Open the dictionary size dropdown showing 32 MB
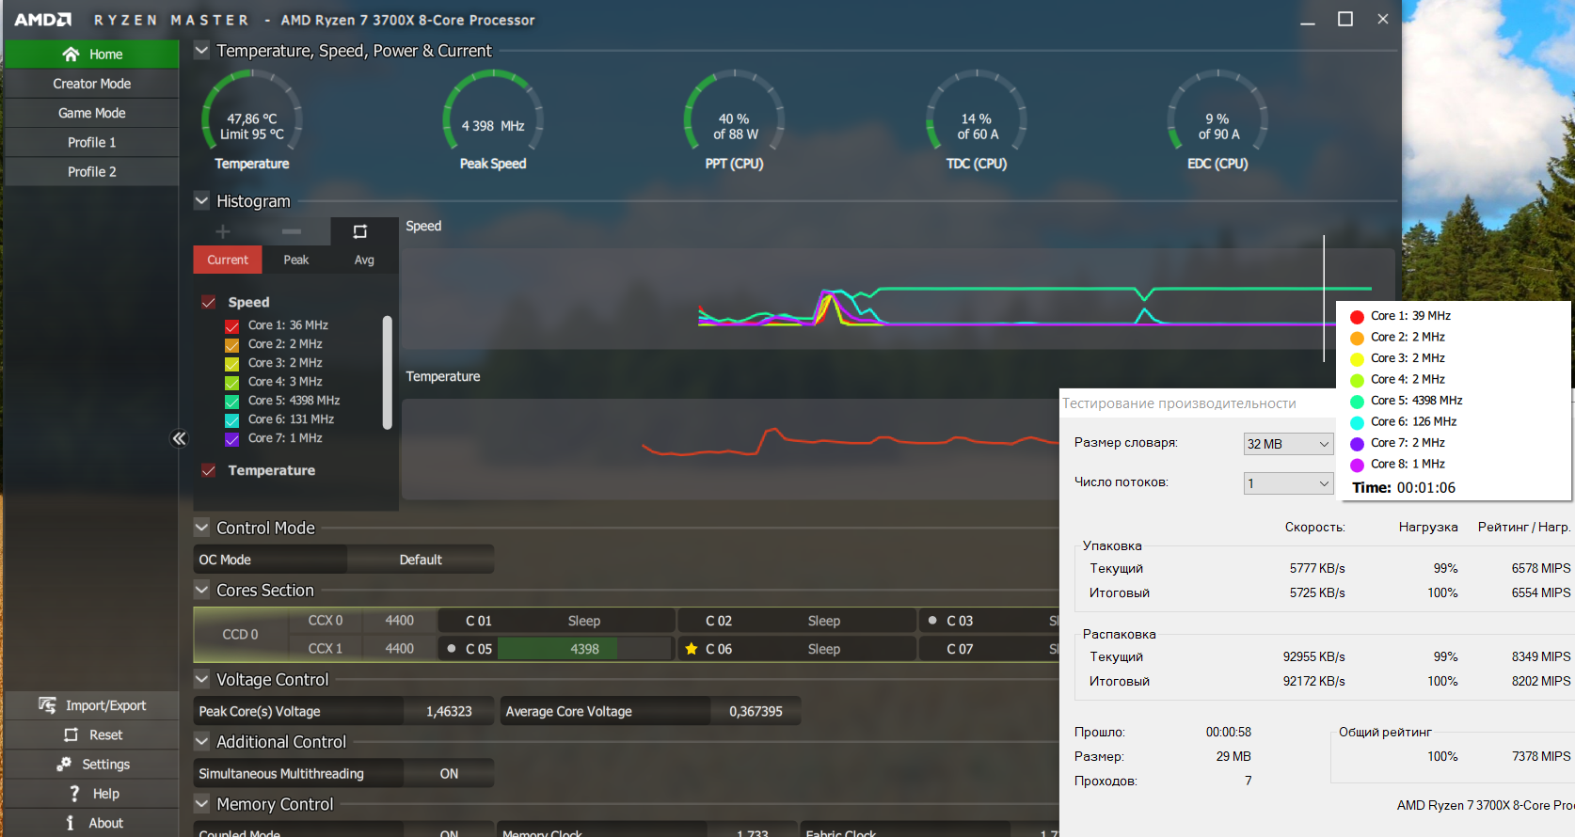Viewport: 1575px width, 837px height. click(x=1288, y=444)
